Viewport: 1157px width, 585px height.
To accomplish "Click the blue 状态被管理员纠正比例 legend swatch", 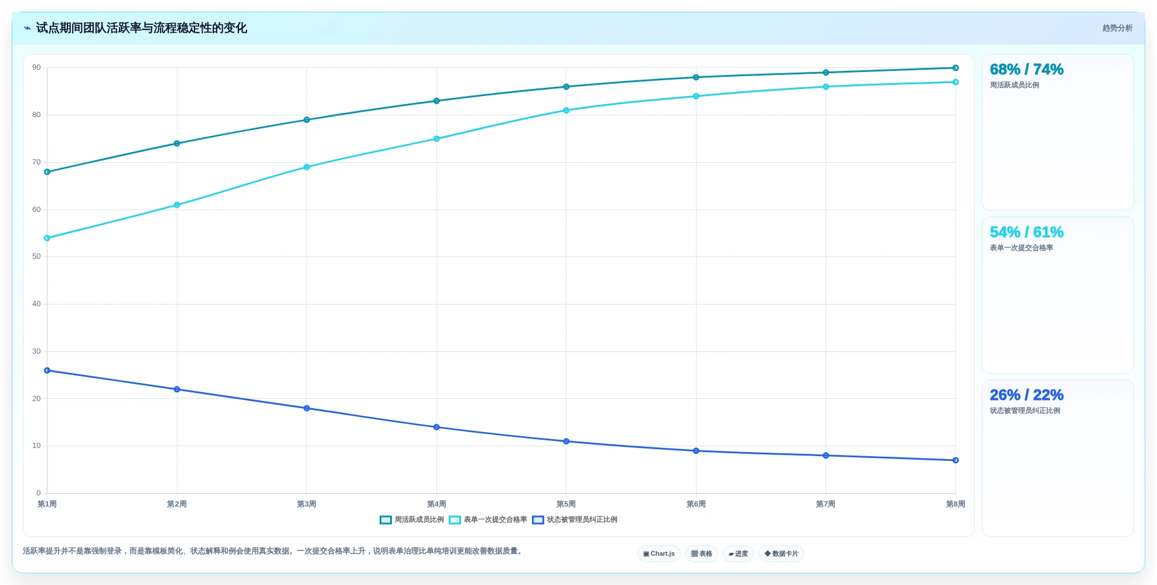I will pos(538,520).
